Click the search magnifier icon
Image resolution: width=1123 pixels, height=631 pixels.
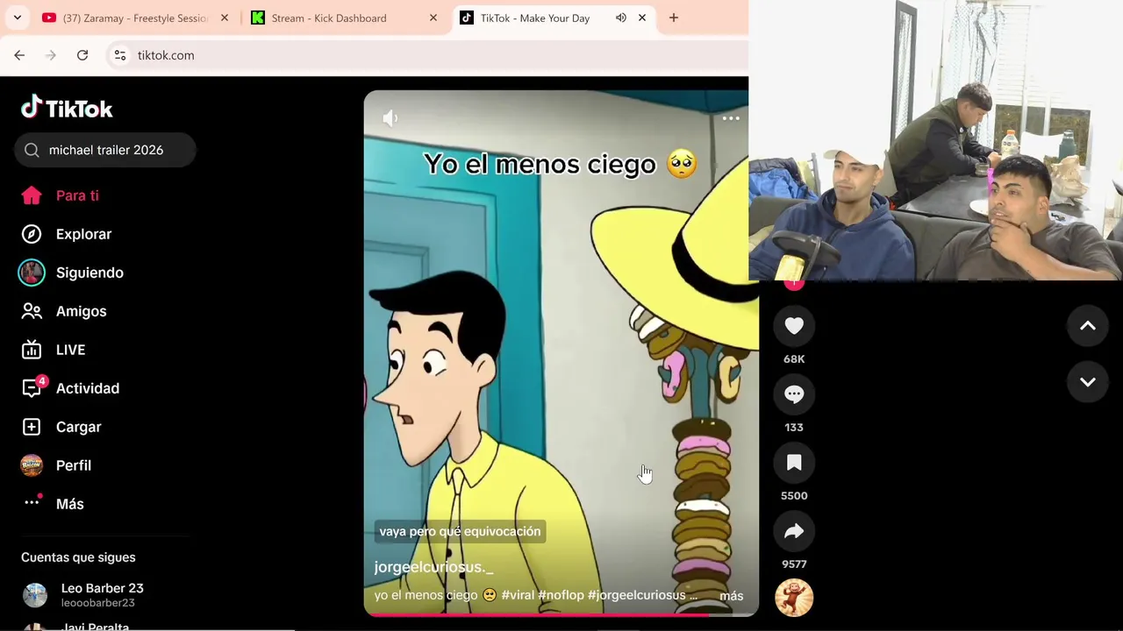pos(32,150)
